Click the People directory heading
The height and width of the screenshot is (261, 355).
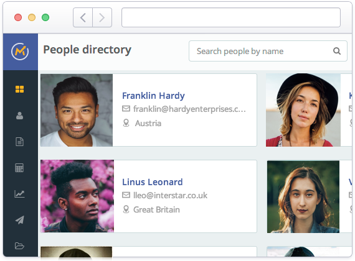[87, 50]
